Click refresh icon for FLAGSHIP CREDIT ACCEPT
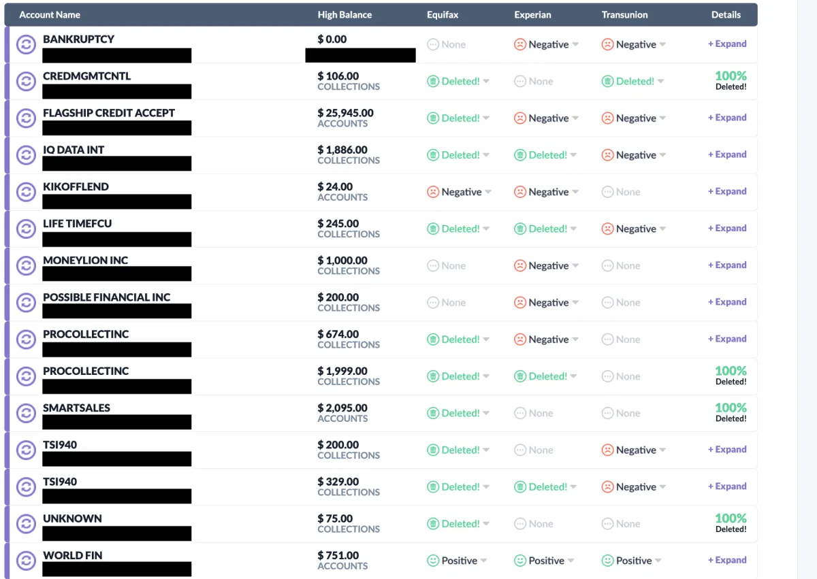 pos(26,118)
